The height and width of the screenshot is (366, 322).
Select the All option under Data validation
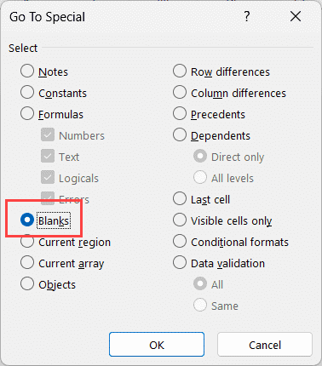pyautogui.click(x=200, y=284)
